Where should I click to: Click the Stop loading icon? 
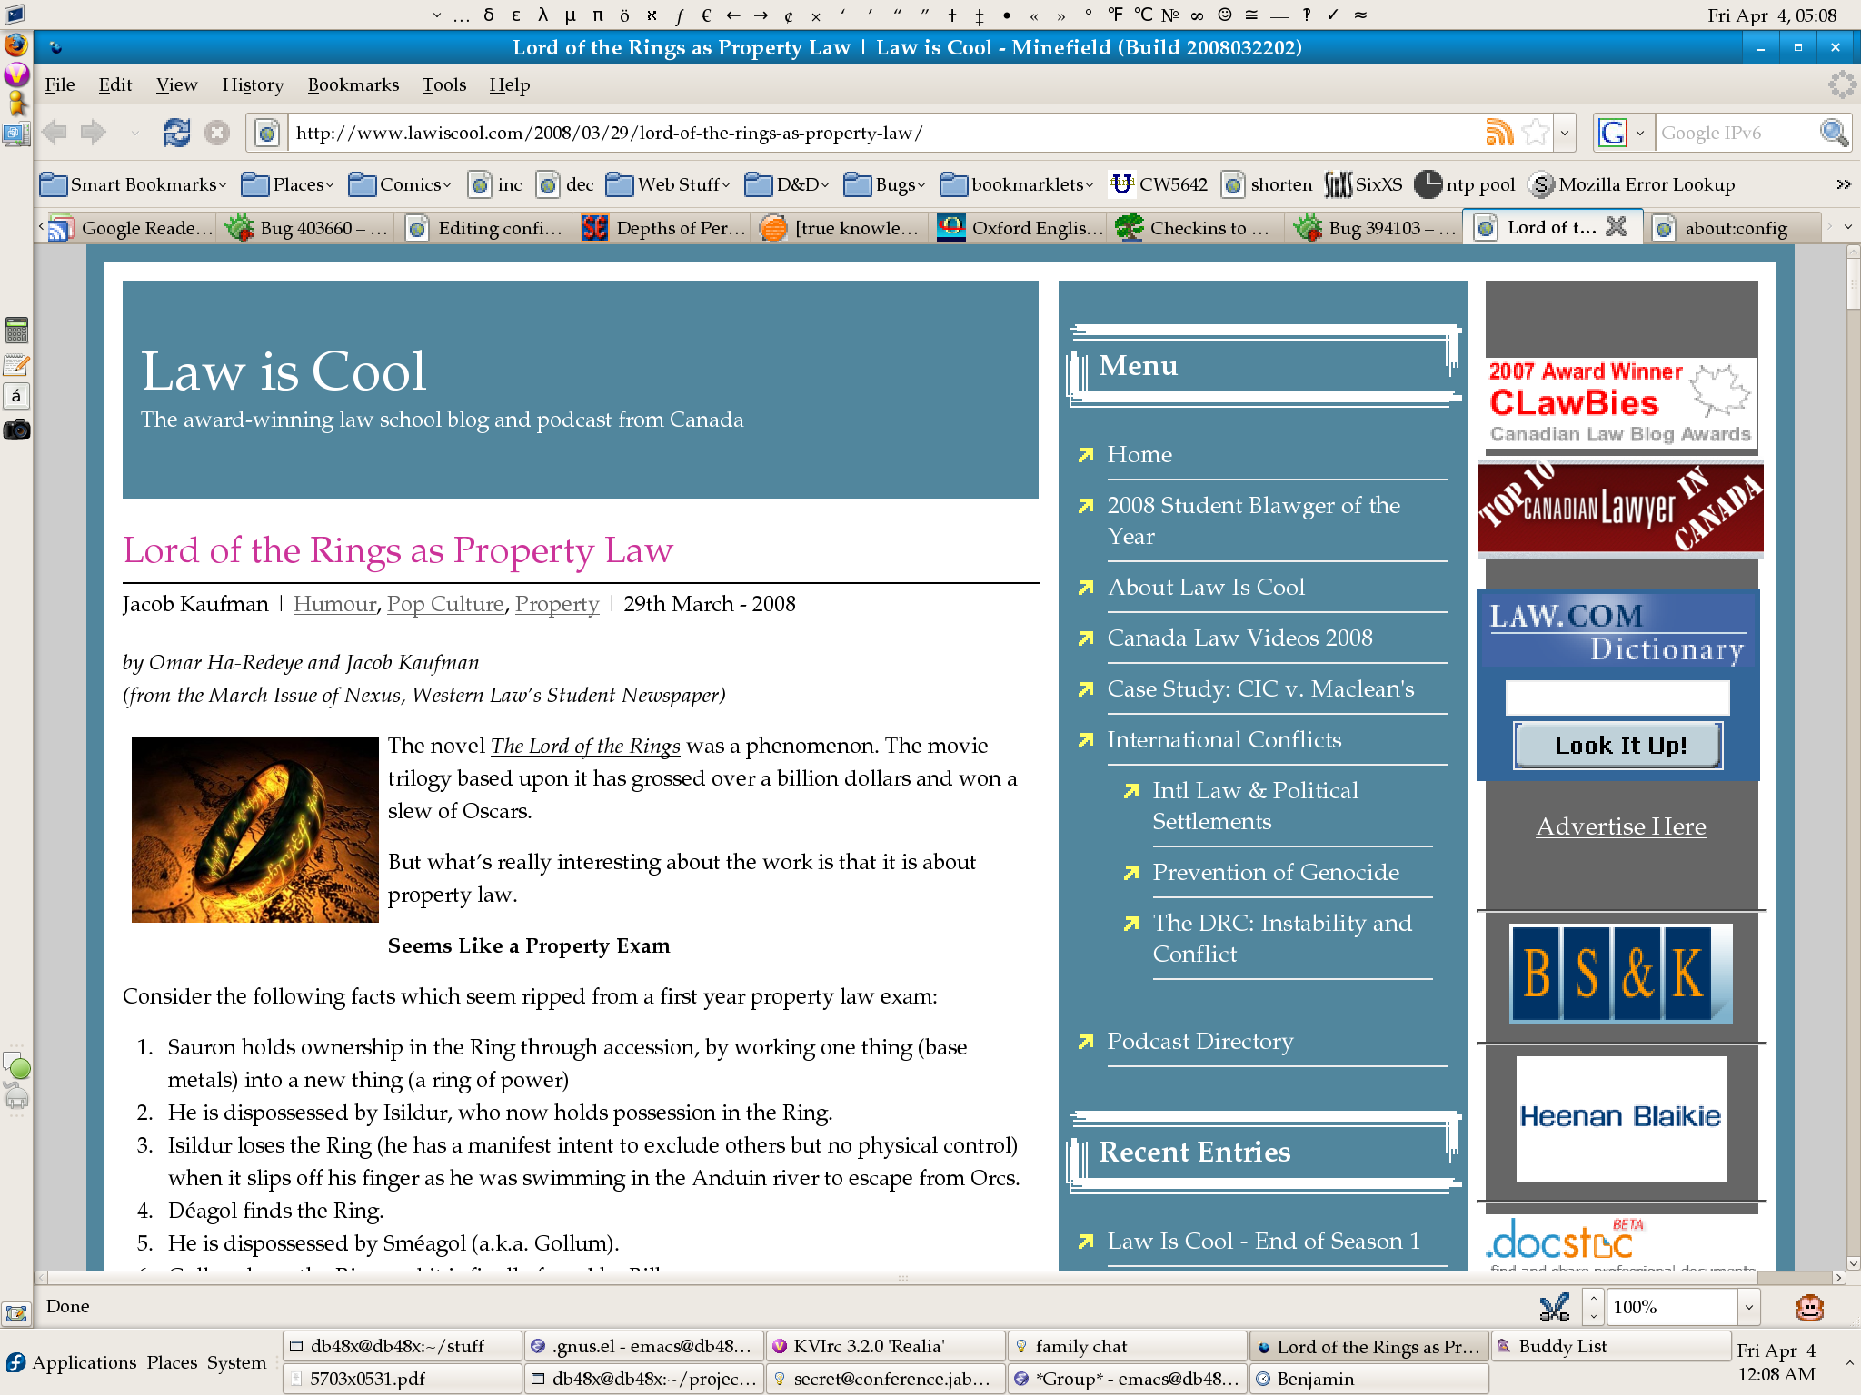[x=216, y=133]
